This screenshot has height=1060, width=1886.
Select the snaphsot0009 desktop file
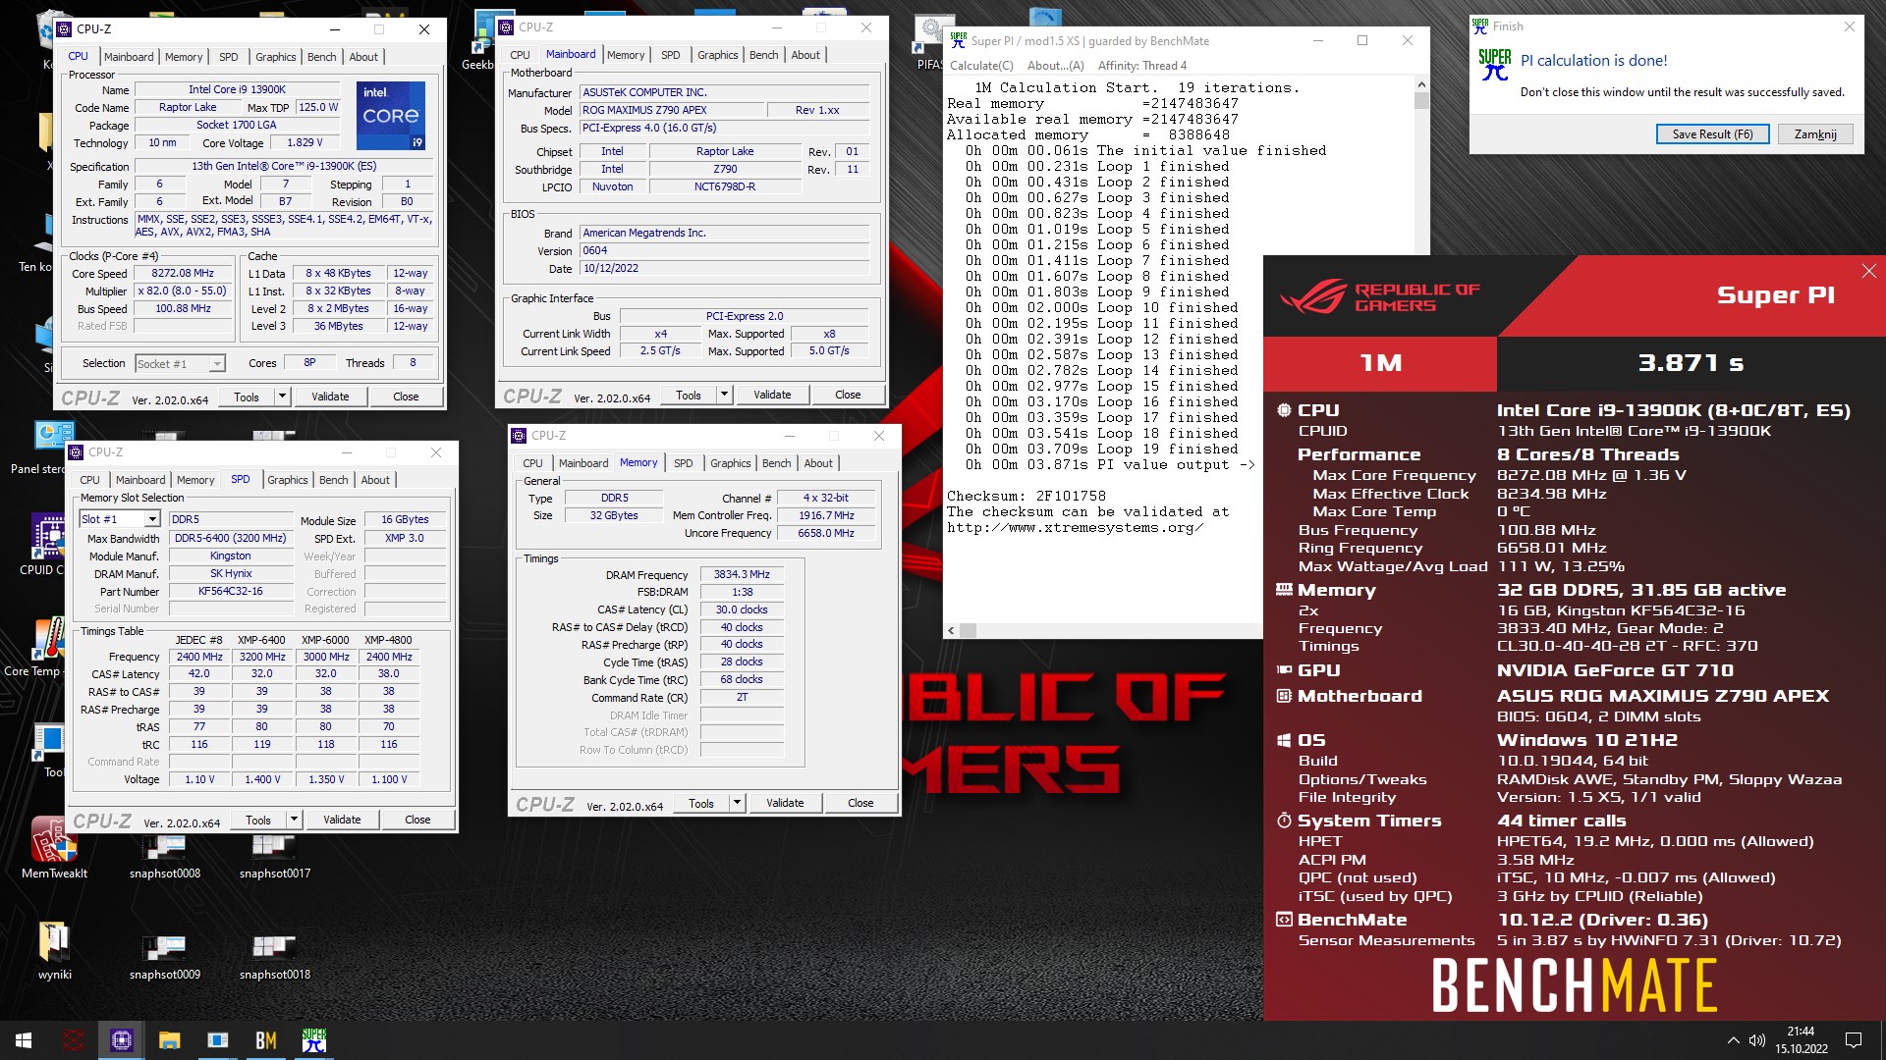(165, 954)
